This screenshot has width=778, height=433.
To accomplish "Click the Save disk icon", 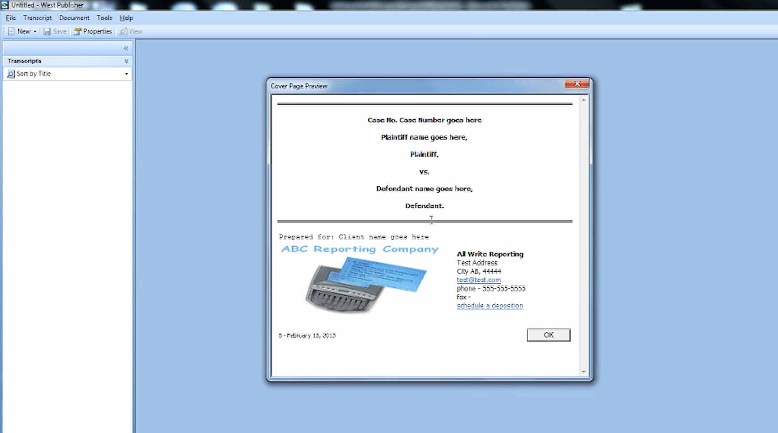I will 47,31.
